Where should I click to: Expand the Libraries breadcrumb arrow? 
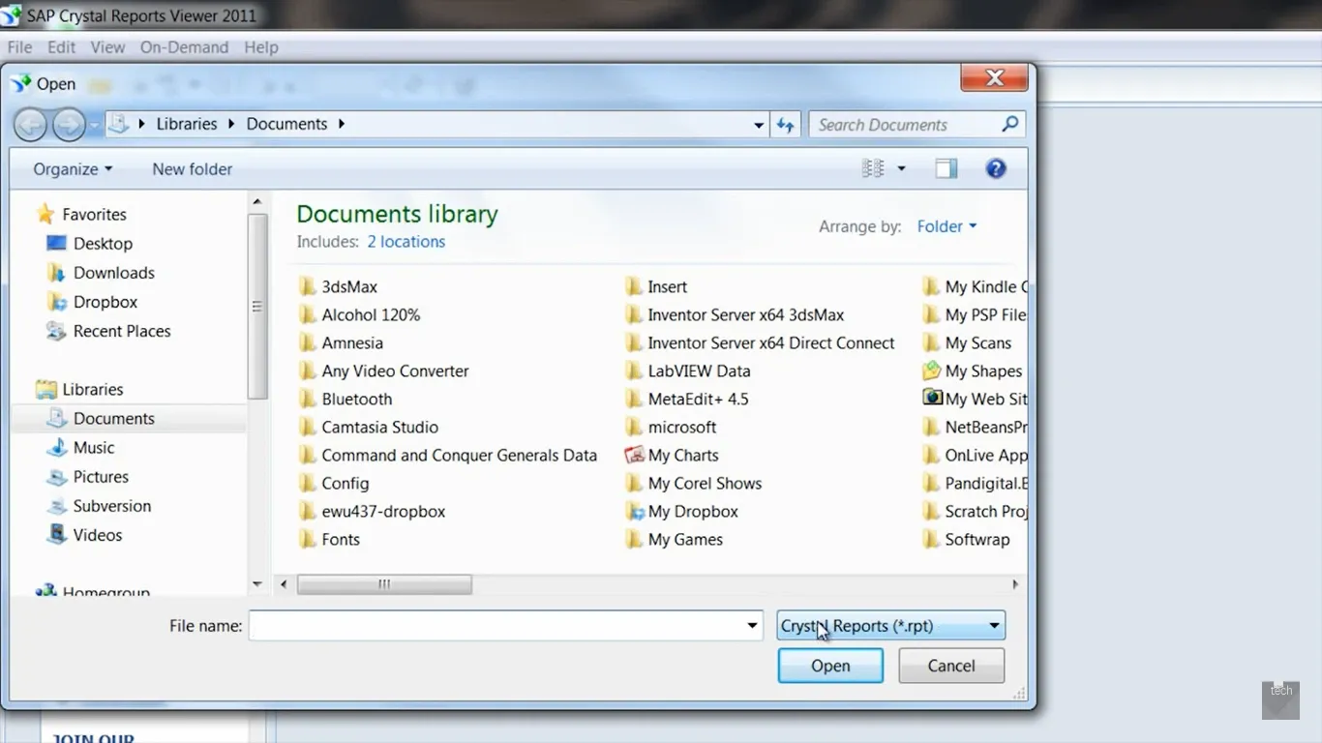tap(232, 124)
